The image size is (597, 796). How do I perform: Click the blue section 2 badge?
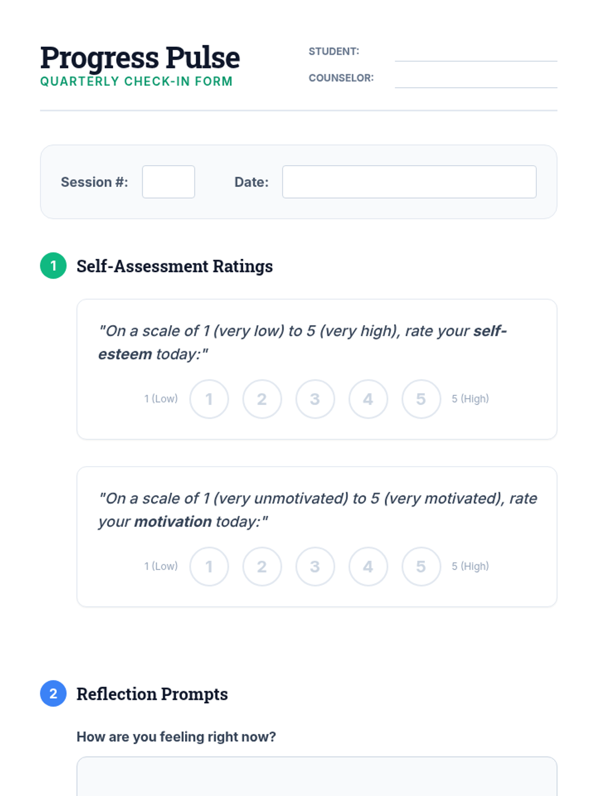click(53, 694)
